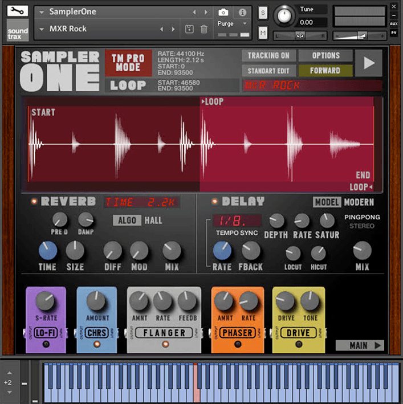Go to previous instrument via SamplerOne left arrow
The height and width of the screenshot is (404, 403).
tap(194, 12)
